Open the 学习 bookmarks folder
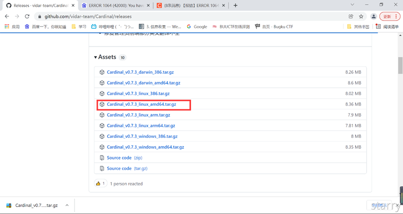The width and height of the screenshot is (403, 214). click(79, 27)
